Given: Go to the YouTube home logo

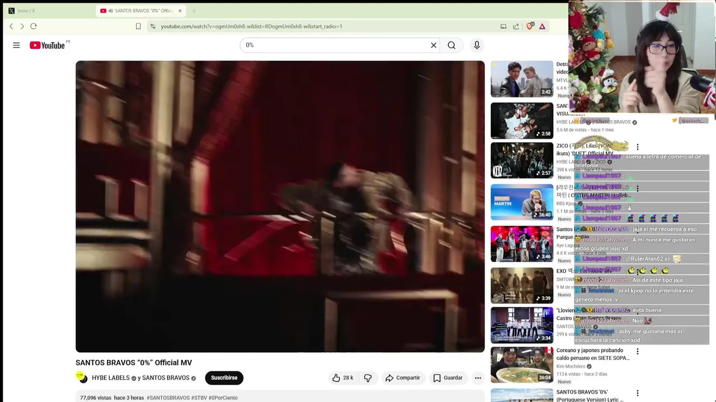Looking at the screenshot, I should click(48, 45).
